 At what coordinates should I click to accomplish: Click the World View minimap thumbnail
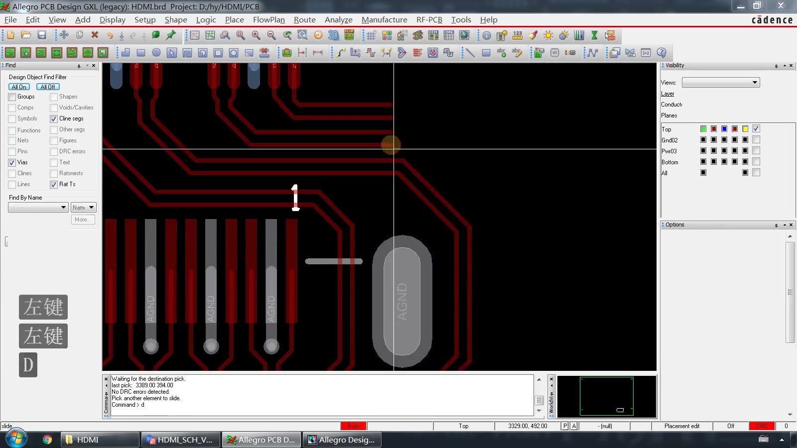click(607, 396)
